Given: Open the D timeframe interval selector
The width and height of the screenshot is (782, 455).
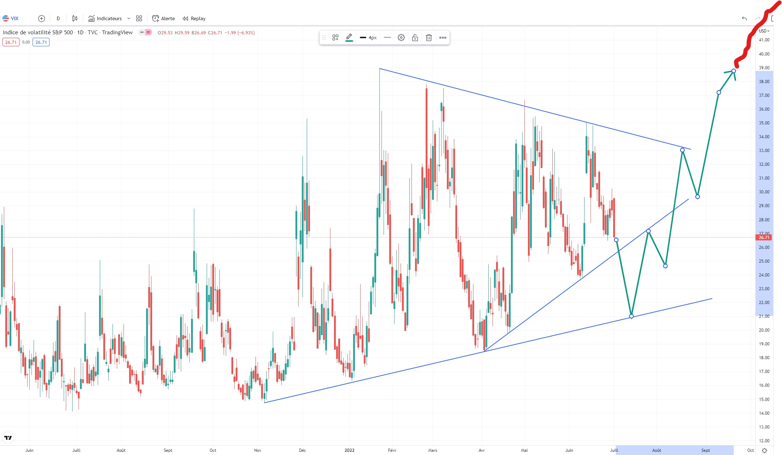Looking at the screenshot, I should tap(58, 18).
